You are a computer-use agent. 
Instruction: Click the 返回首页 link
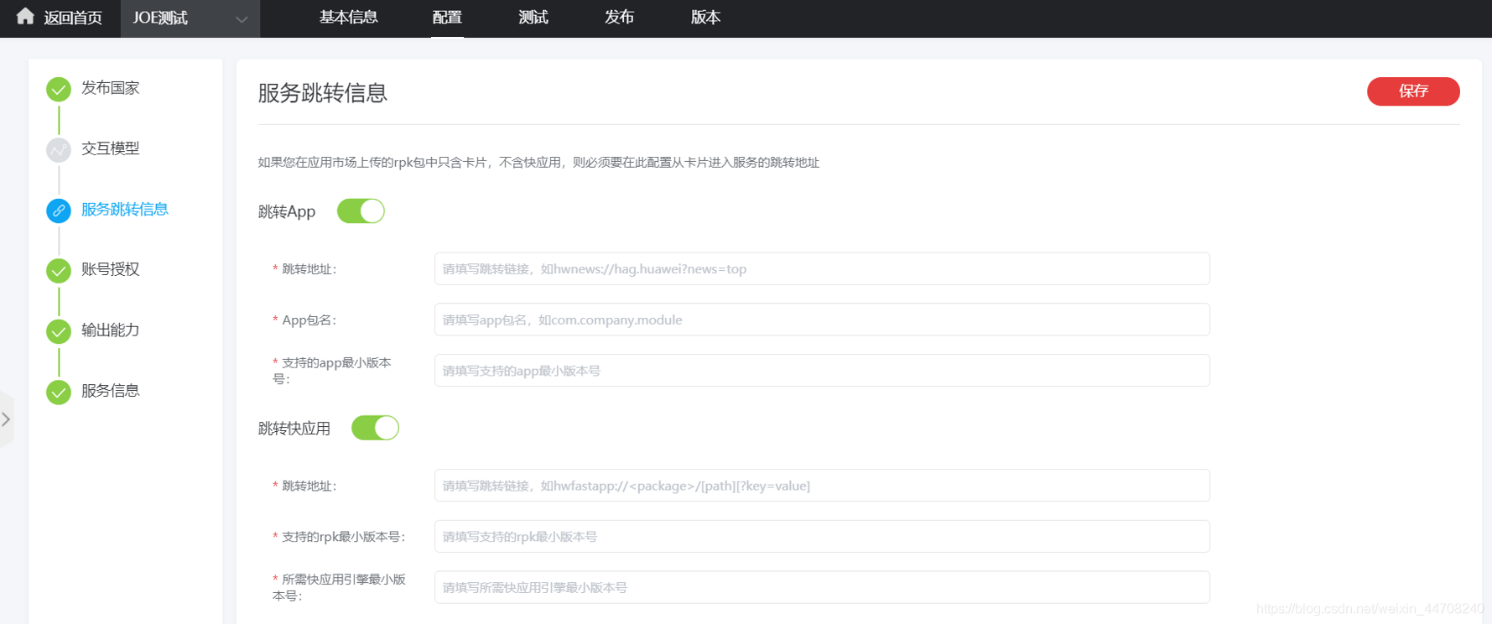(x=73, y=18)
